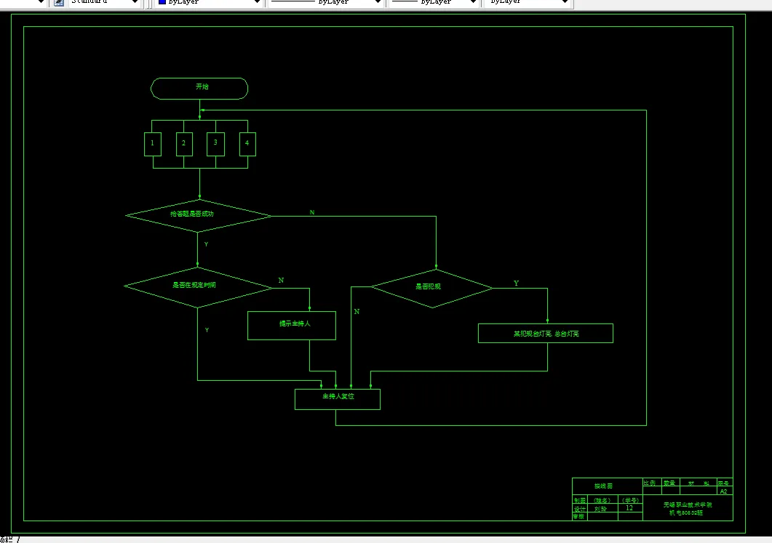
Task: Click the box labeled 2
Action: point(184,144)
